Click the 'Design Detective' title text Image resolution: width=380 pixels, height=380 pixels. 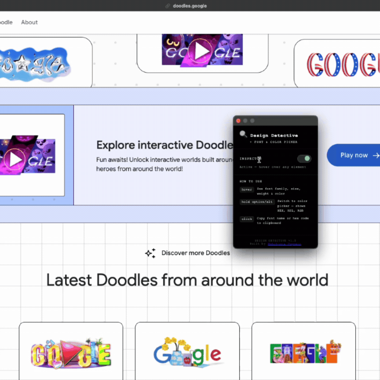pyautogui.click(x=274, y=135)
